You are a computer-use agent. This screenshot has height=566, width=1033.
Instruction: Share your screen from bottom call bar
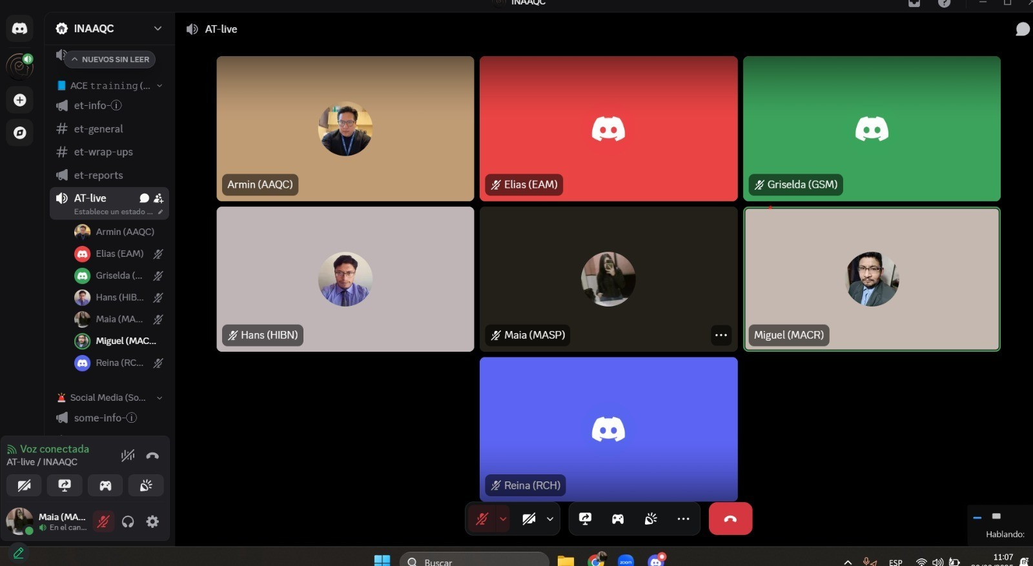click(586, 519)
